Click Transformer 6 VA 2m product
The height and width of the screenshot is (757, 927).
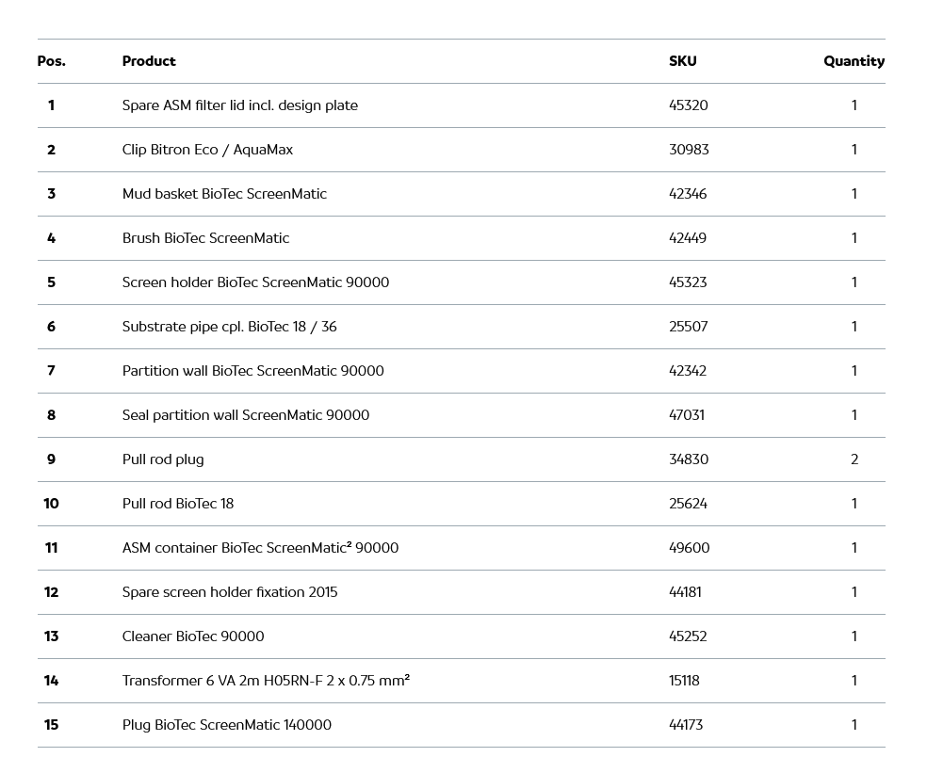[x=266, y=681]
